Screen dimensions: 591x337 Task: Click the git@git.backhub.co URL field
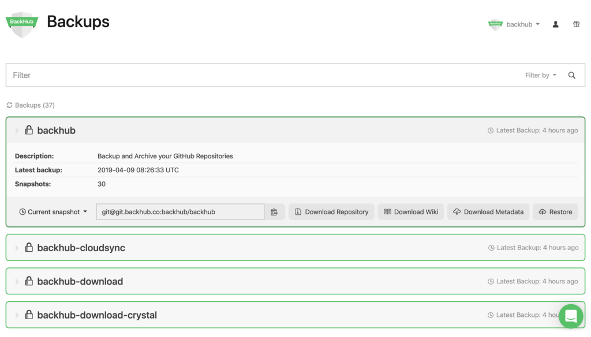tap(180, 212)
